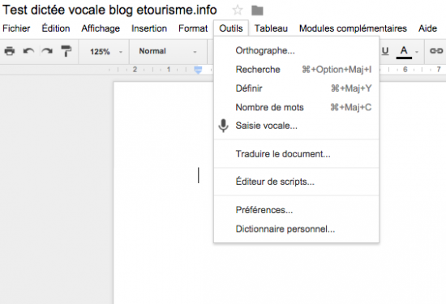Choose Traduire le document...
446x304 pixels.
[x=296, y=154]
